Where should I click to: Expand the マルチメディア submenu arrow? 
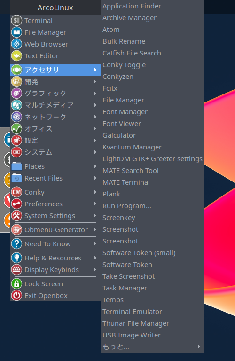tap(95, 105)
